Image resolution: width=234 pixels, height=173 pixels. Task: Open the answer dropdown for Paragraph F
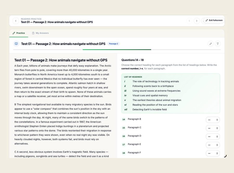coord(213,153)
